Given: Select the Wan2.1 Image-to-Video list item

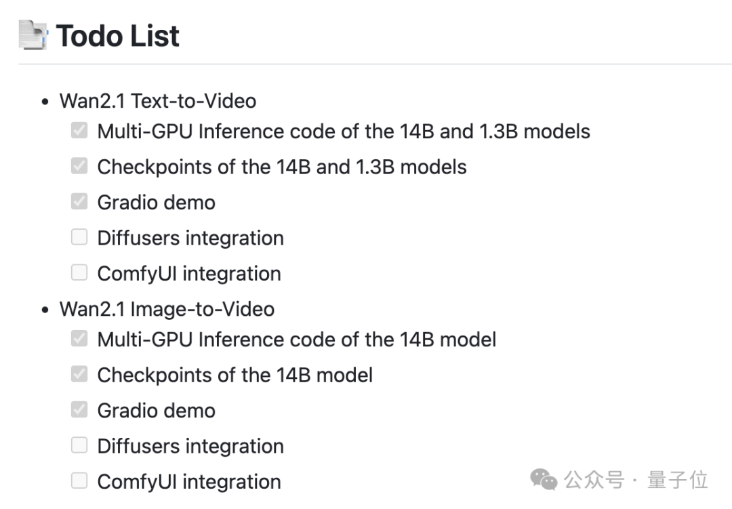Looking at the screenshot, I should (167, 309).
